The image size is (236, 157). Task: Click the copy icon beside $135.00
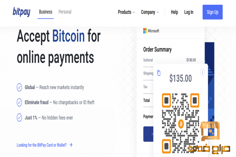(159, 73)
